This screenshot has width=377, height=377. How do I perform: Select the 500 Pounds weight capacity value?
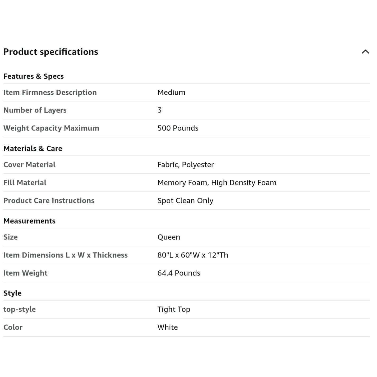[x=178, y=128]
